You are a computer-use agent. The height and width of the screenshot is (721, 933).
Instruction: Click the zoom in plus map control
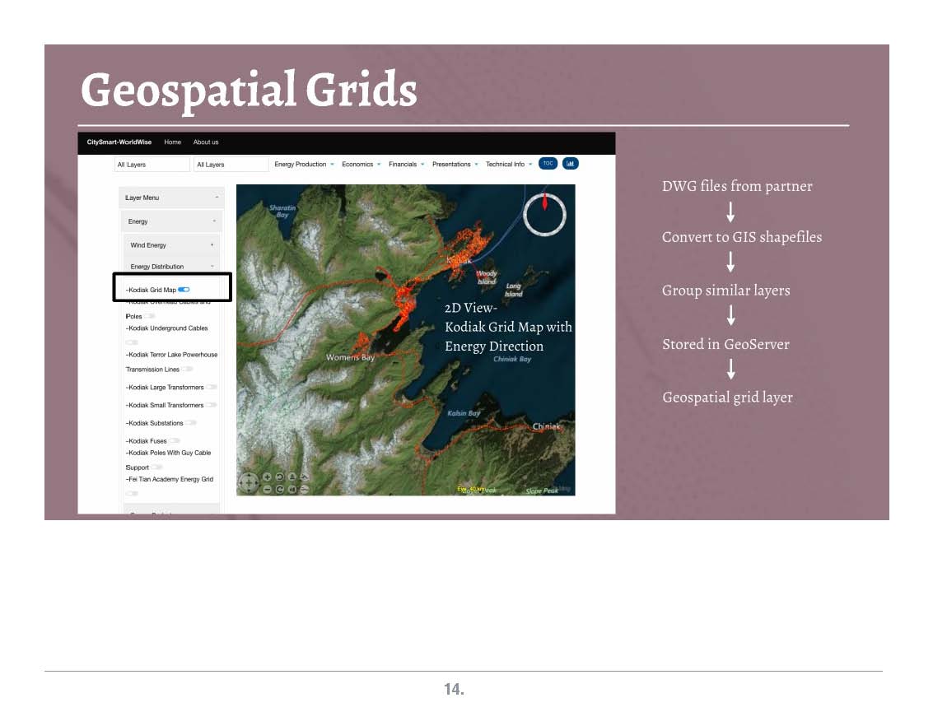click(x=267, y=477)
